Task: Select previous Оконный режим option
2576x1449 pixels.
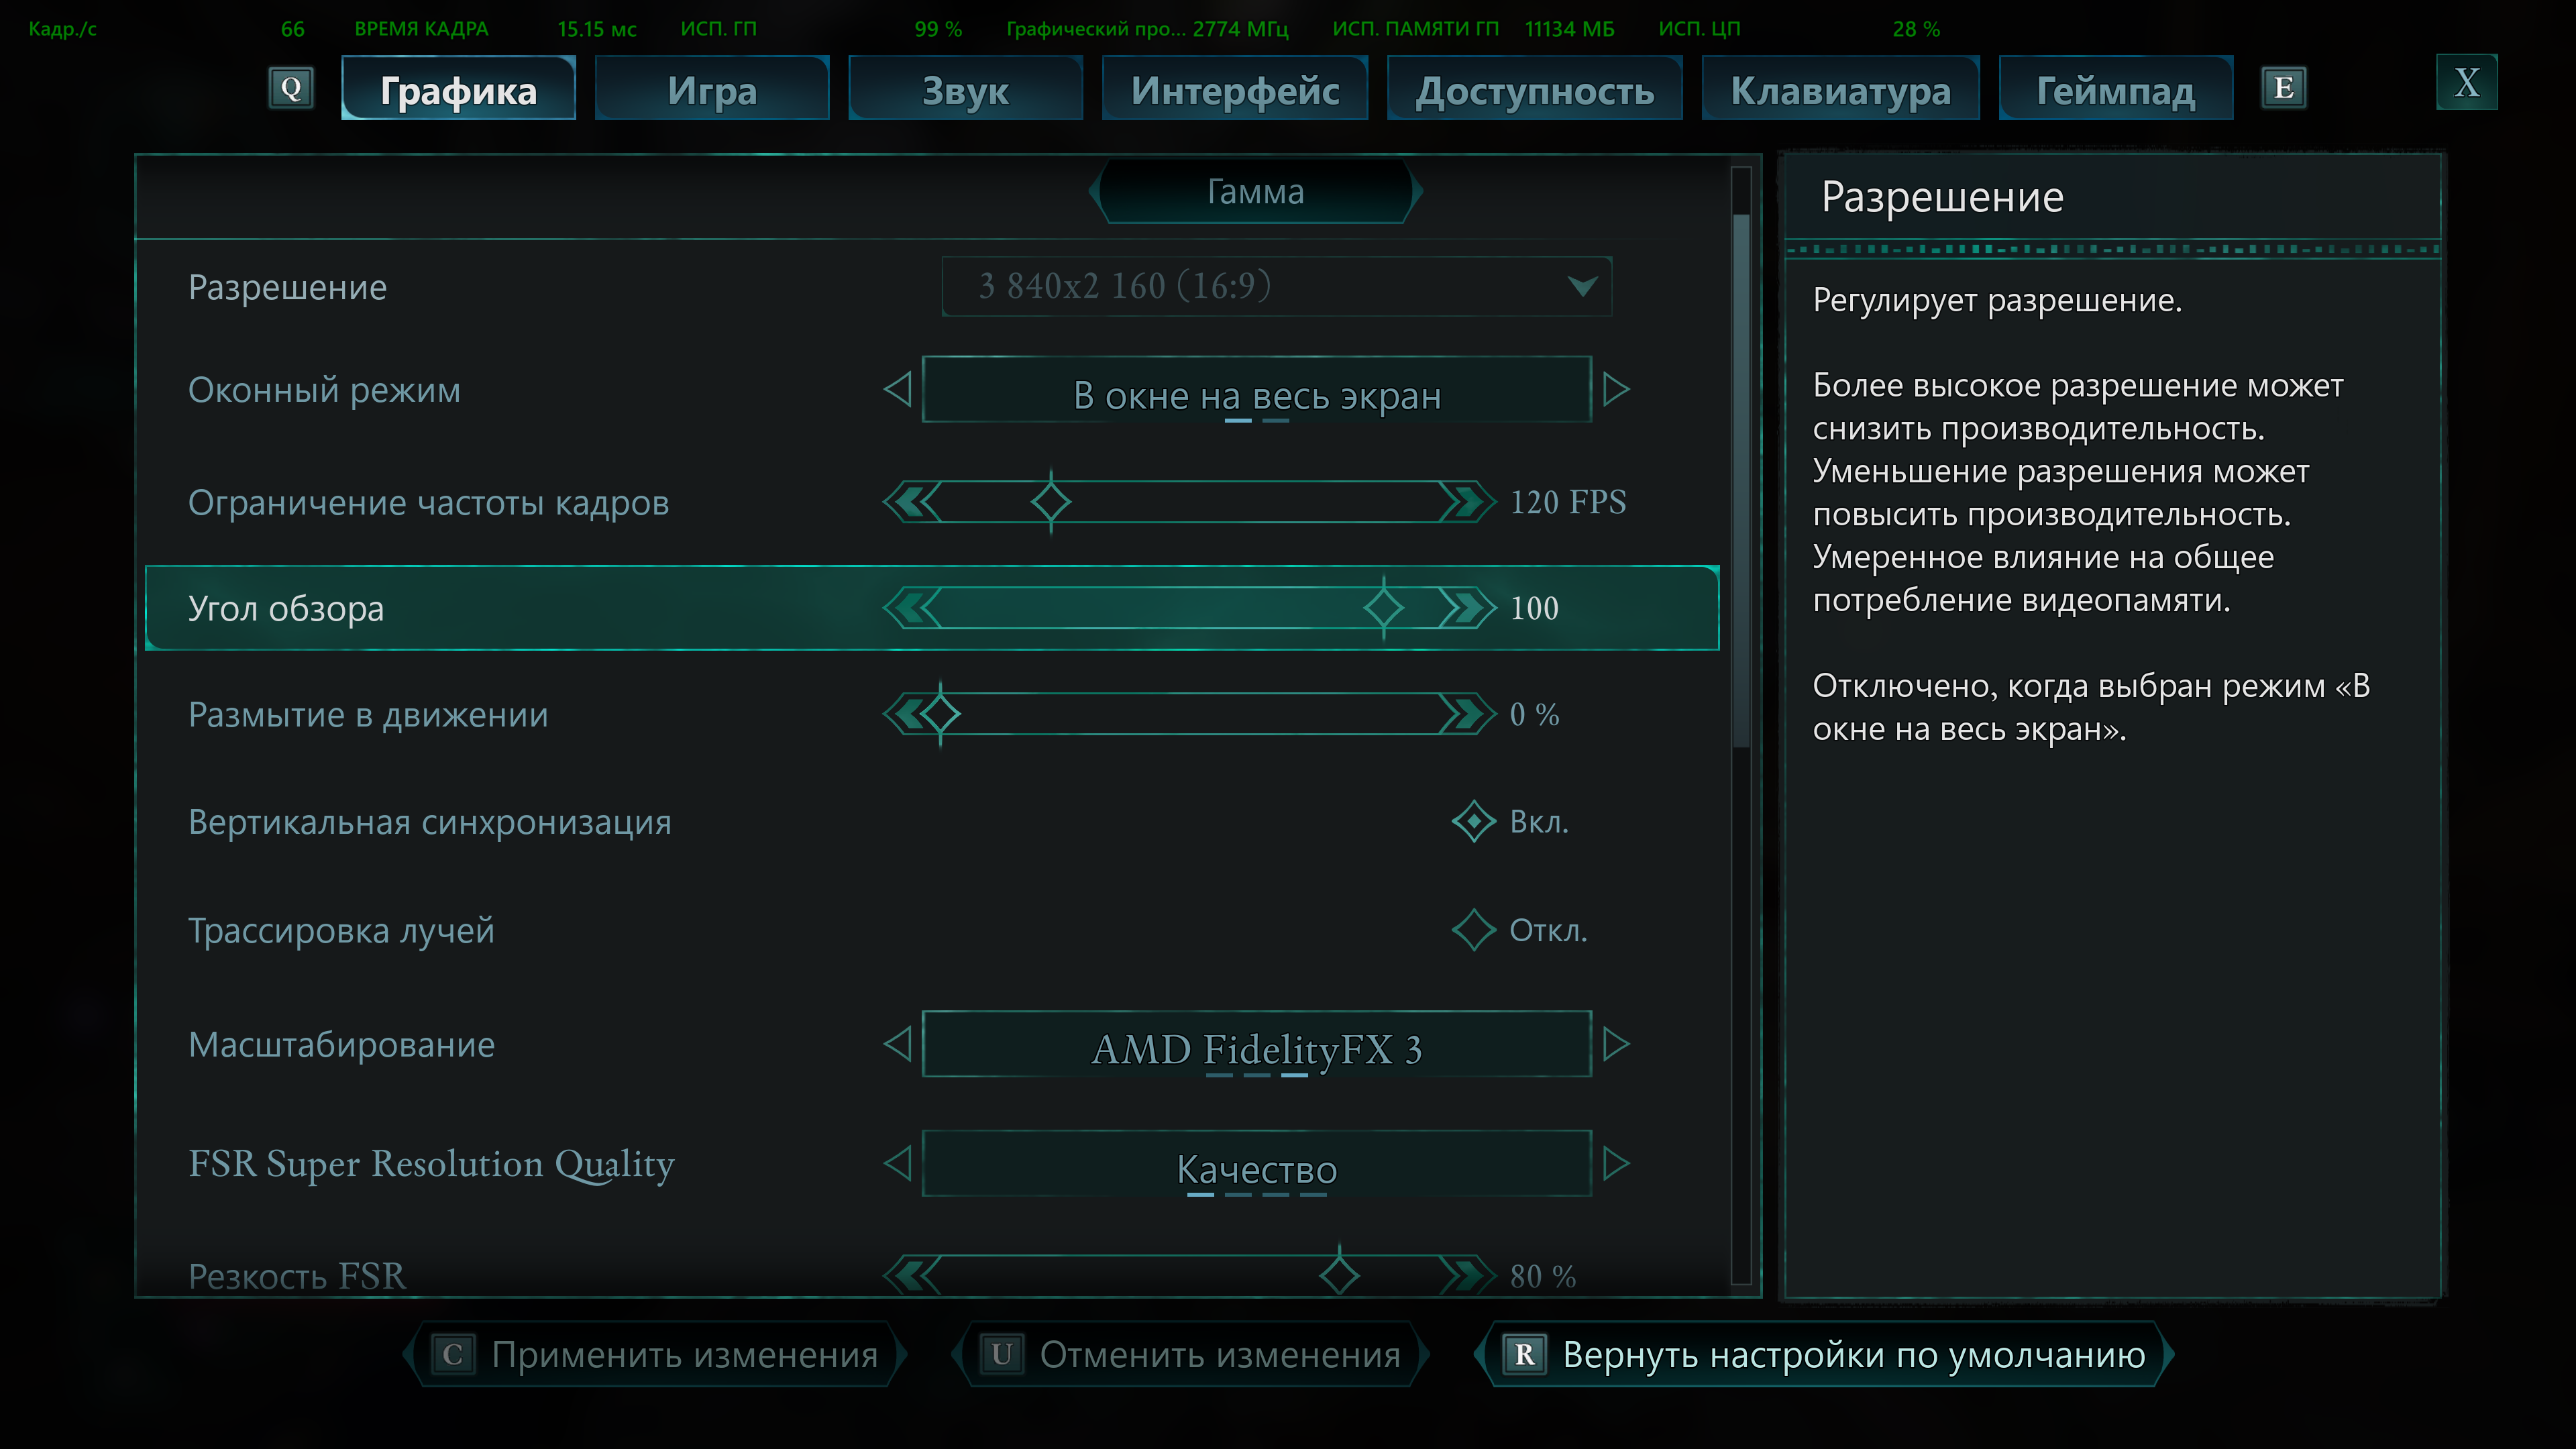Action: pos(898,389)
